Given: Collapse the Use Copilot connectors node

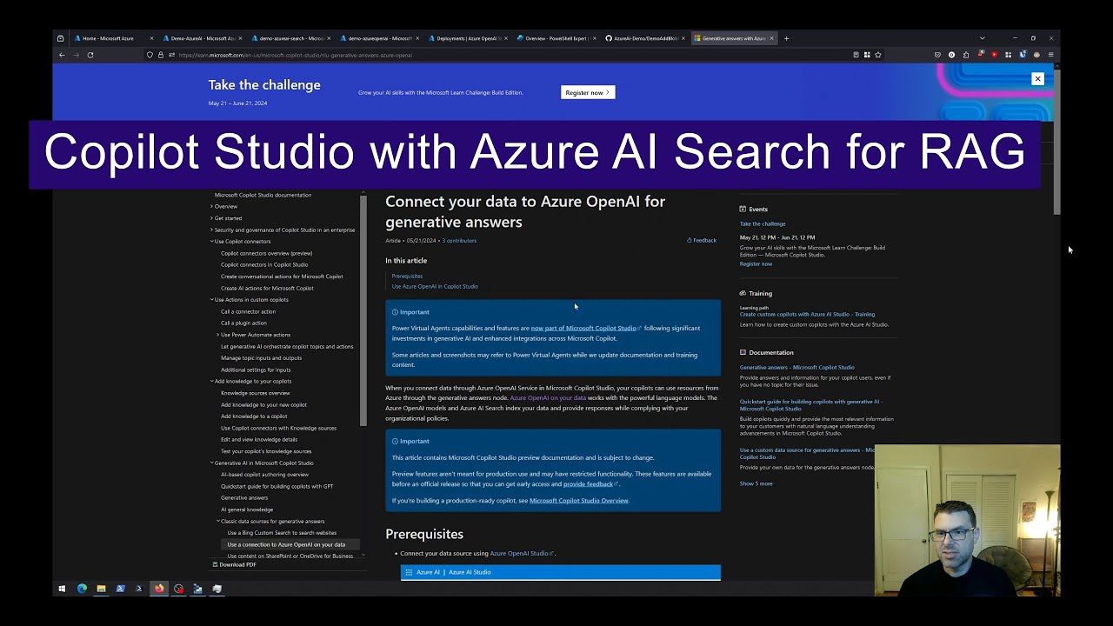Looking at the screenshot, I should (211, 242).
